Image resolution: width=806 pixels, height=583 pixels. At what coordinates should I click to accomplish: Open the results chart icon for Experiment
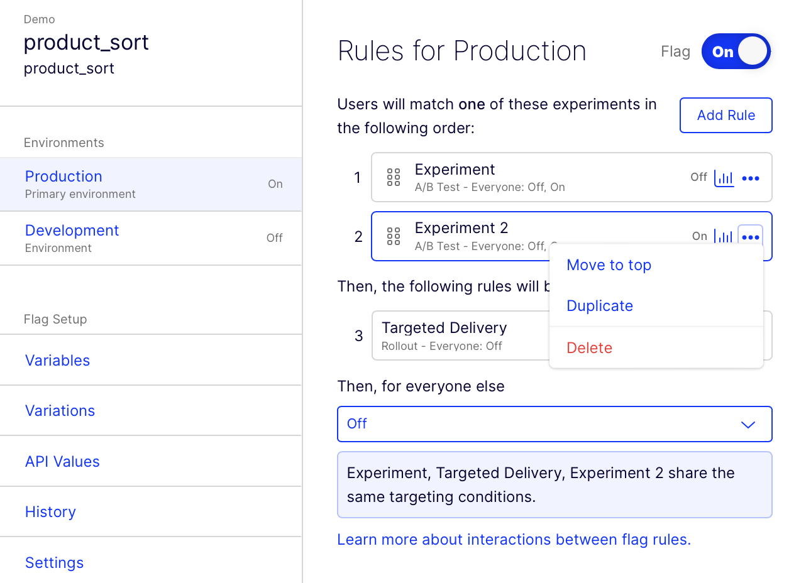(x=724, y=178)
